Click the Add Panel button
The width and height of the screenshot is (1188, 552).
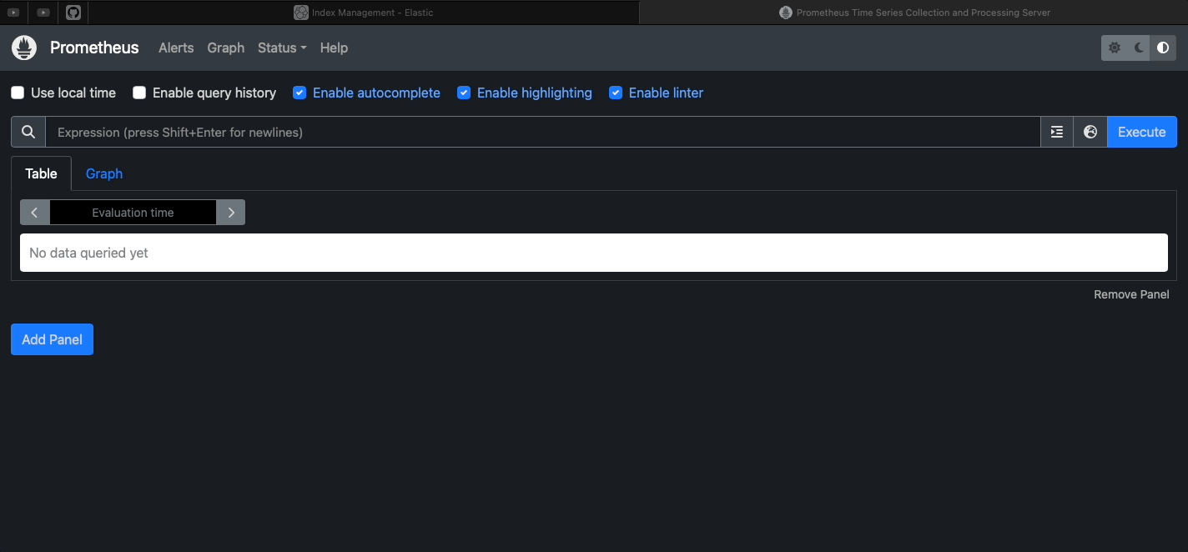pyautogui.click(x=52, y=339)
